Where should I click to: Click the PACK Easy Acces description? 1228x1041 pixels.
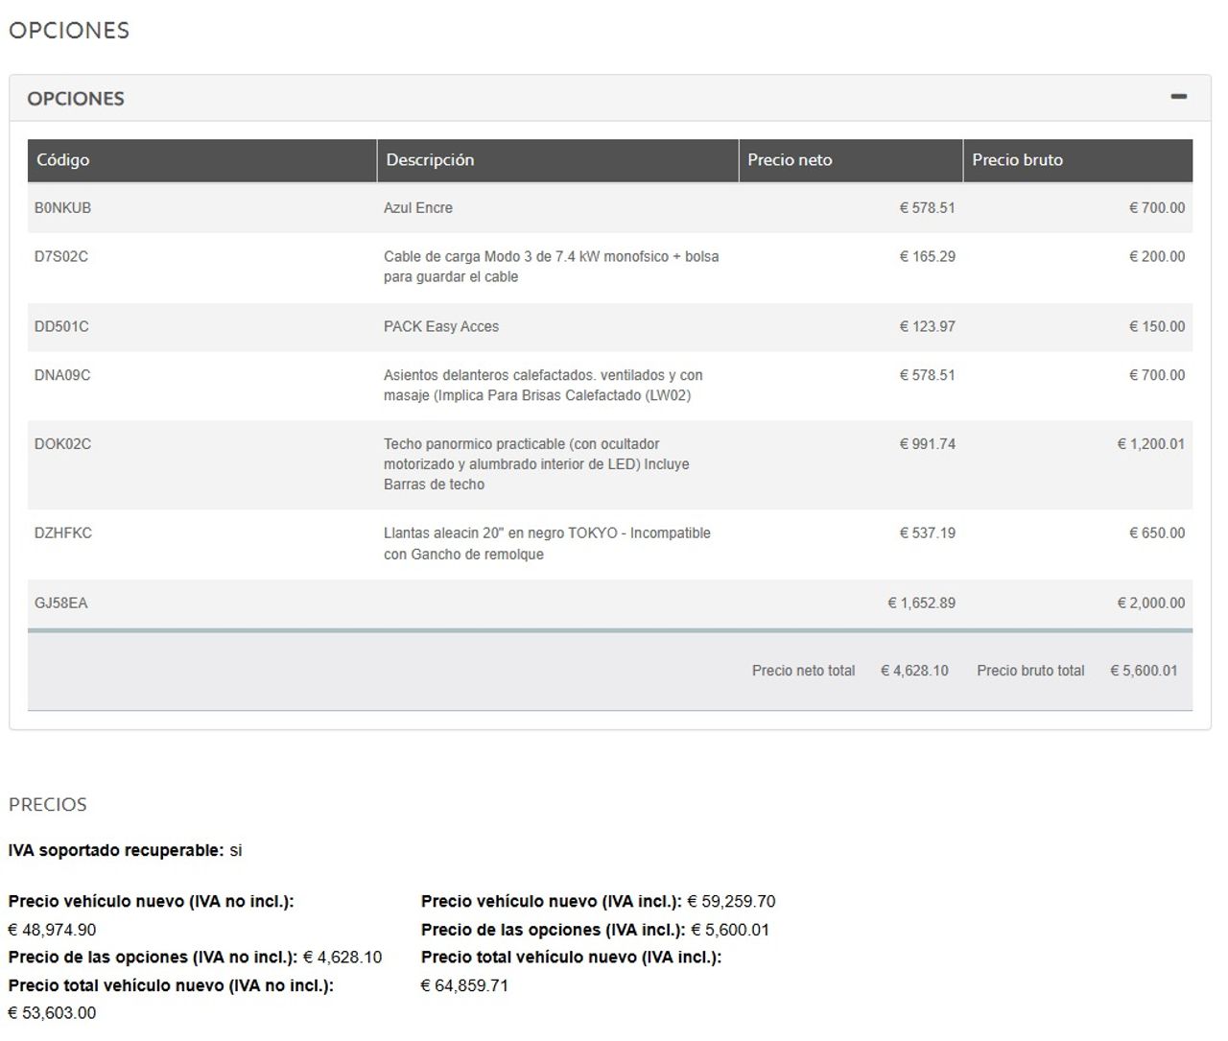(x=441, y=327)
